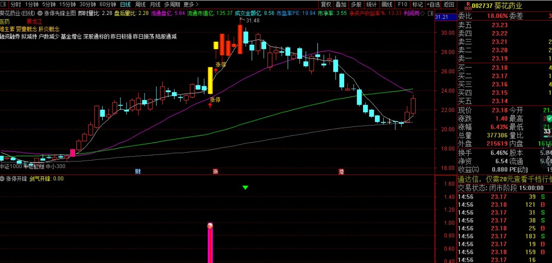552x263 pixels.
Task: Click the 通达信 千档行情 promotion link
Action: 505,179
